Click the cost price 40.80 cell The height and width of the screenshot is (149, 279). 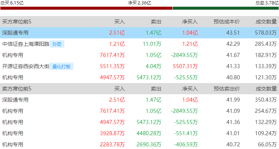[x=233, y=77]
